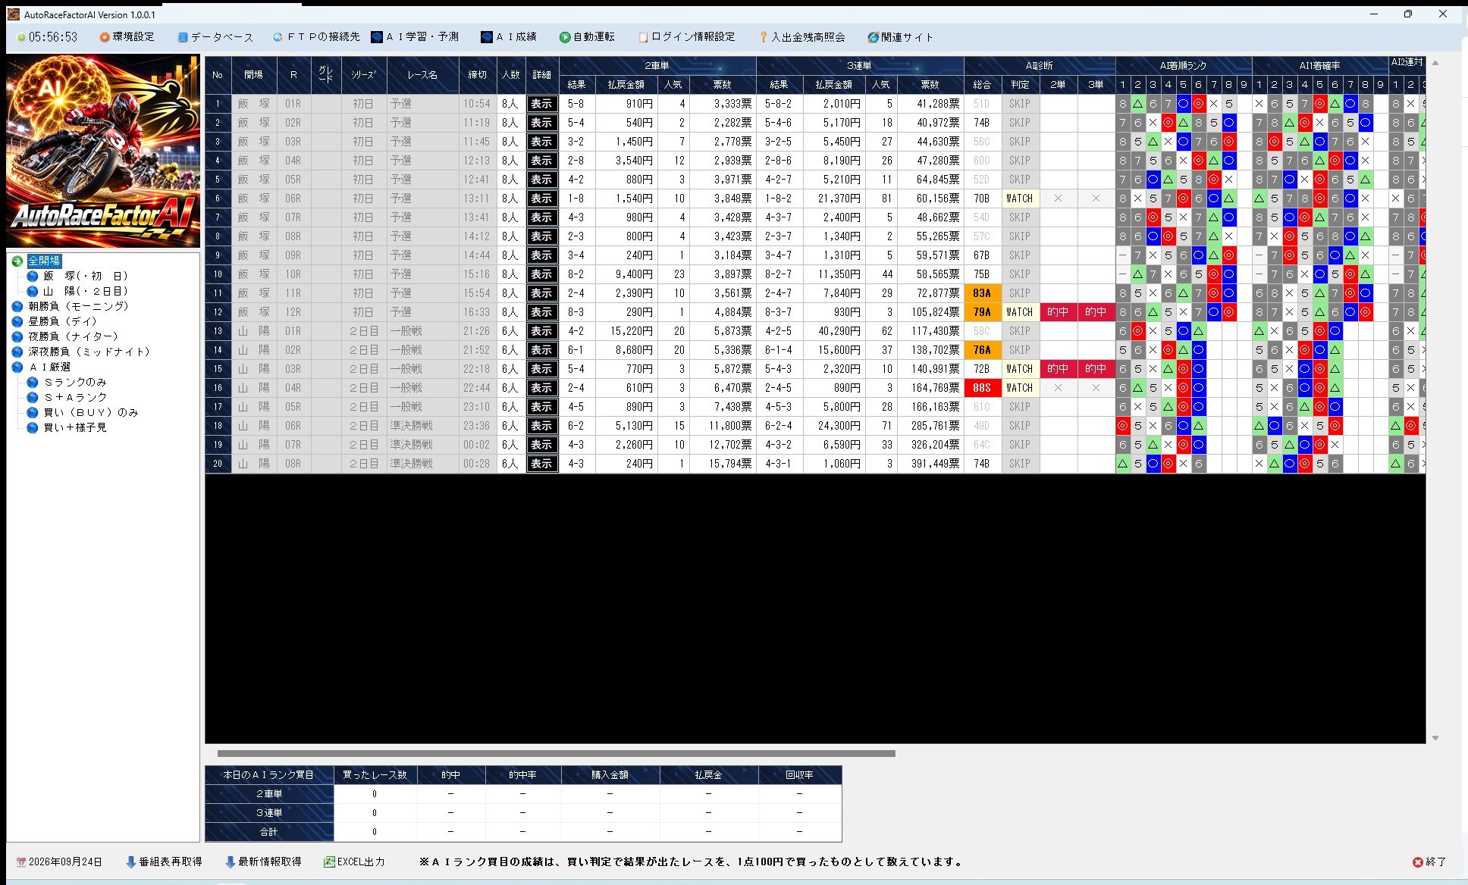Select ＡＩ厳選 tree category
This screenshot has width=1468, height=885.
tap(49, 367)
